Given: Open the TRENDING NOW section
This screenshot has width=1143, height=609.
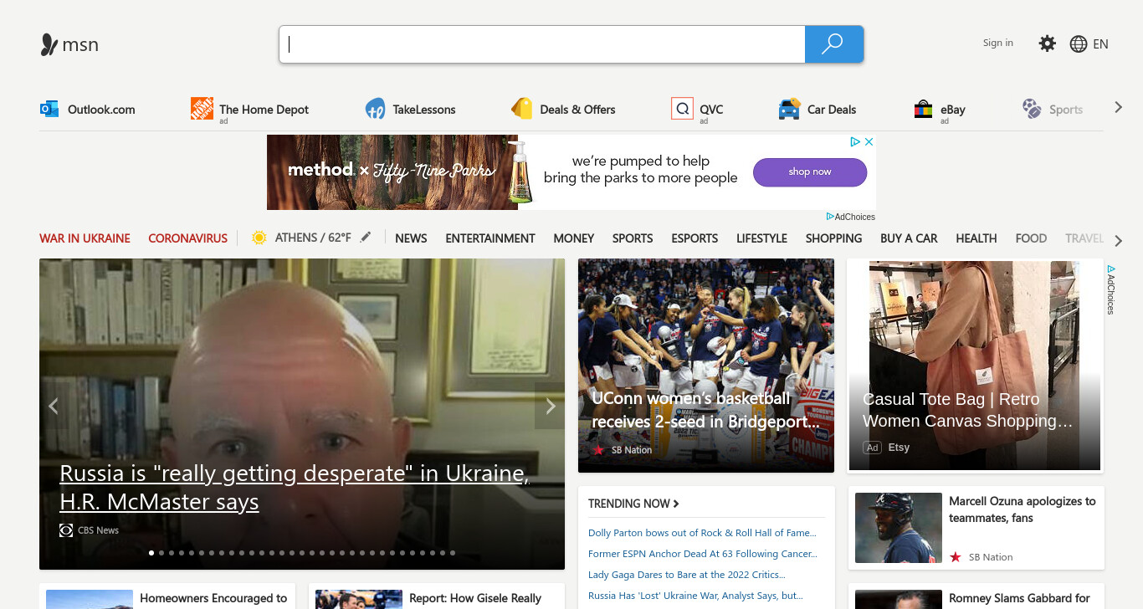Looking at the screenshot, I should point(633,504).
